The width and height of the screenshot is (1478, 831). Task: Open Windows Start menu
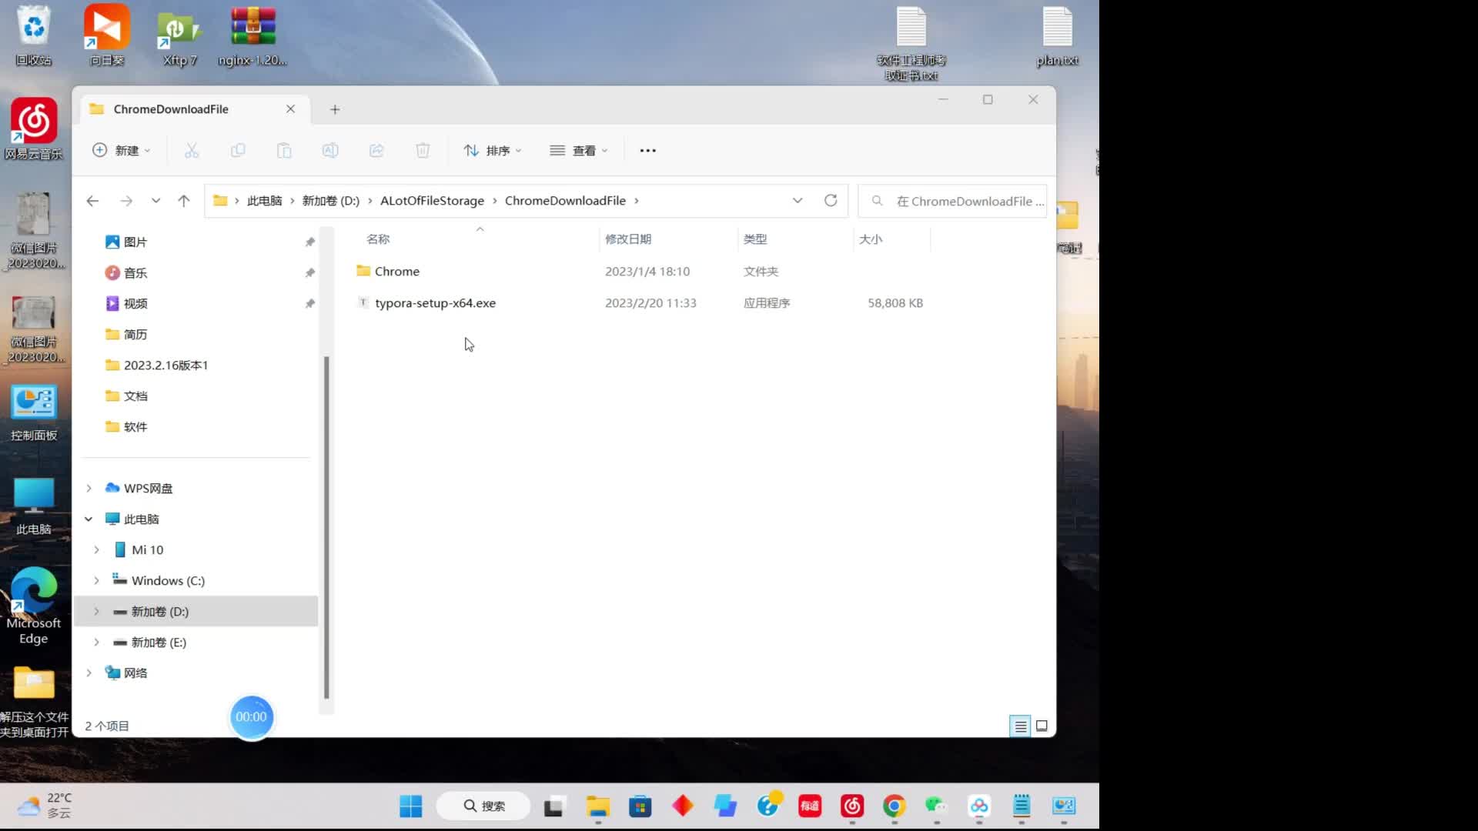[x=411, y=805]
